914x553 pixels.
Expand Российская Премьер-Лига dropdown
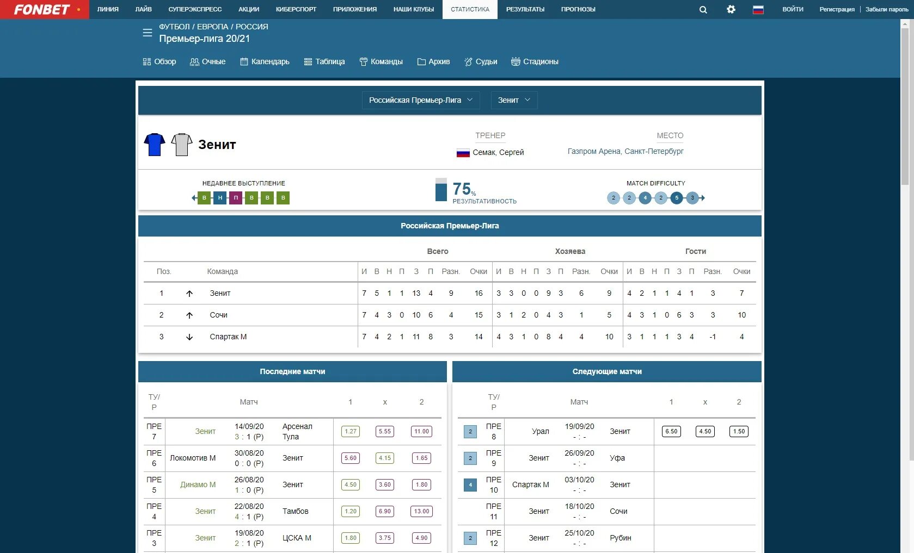click(421, 100)
